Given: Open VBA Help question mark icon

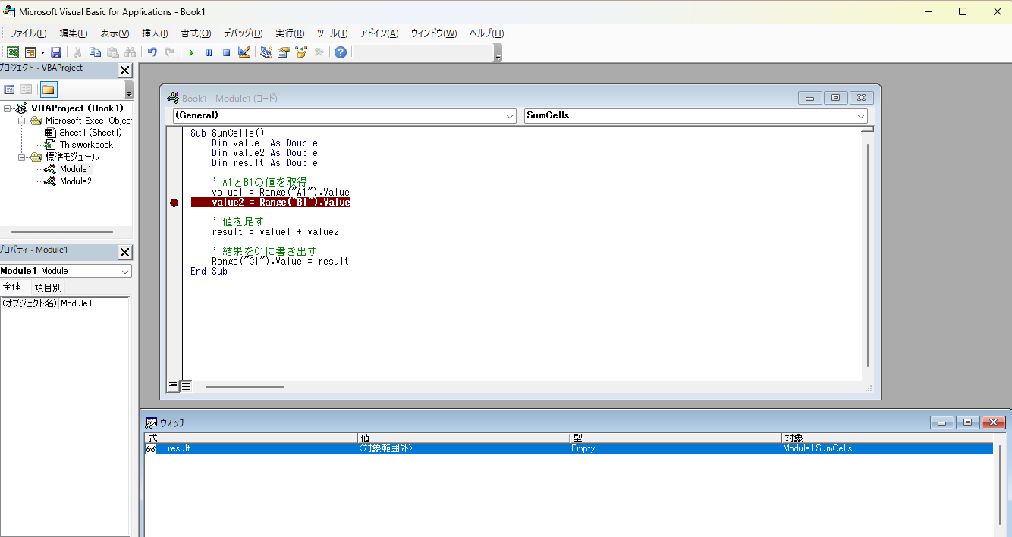Looking at the screenshot, I should (x=341, y=52).
